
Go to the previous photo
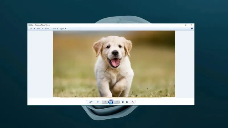[x=105, y=102]
